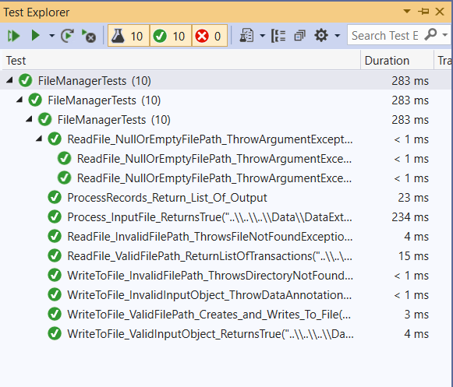The height and width of the screenshot is (387, 453).
Task: Select WriteToFile_InvalidInputObject_ThrowDataAnnotation test
Action: tap(225, 295)
